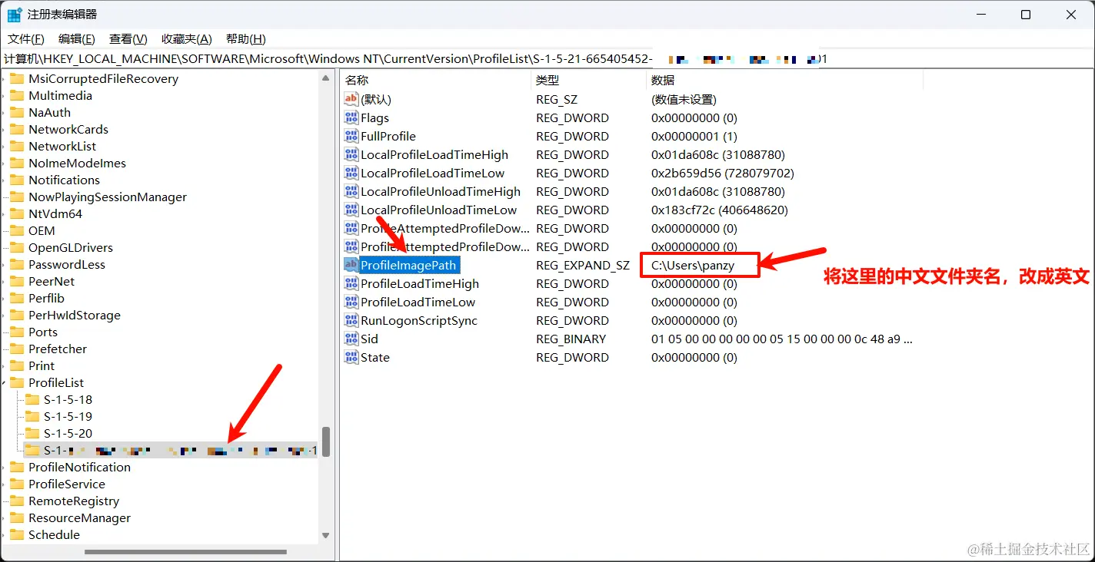1095x562 pixels.
Task: Click the Schedule folder icon
Action: click(17, 534)
